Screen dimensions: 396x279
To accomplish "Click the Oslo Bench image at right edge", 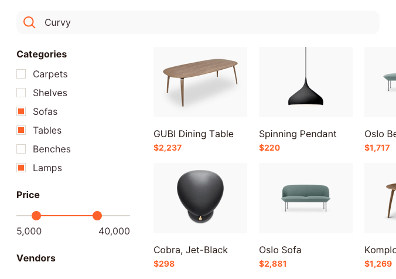I will pos(381,82).
